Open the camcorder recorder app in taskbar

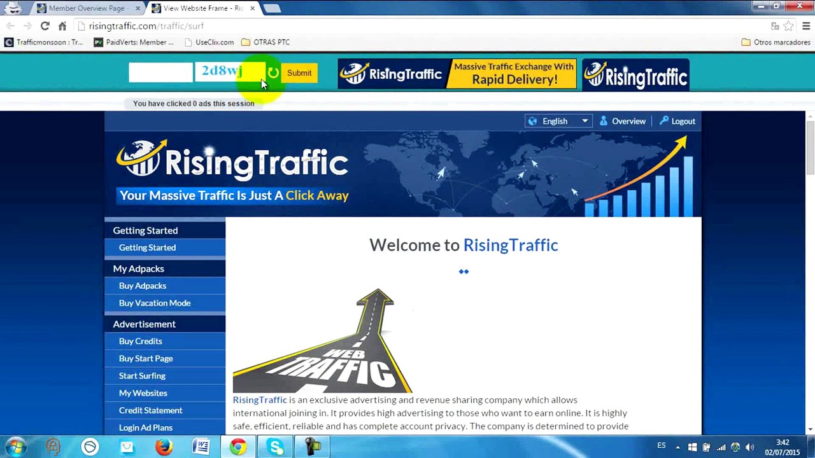point(313,447)
